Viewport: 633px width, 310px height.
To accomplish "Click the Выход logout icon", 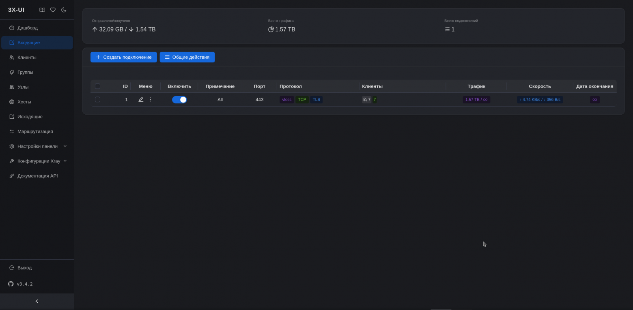I will 12,268.
